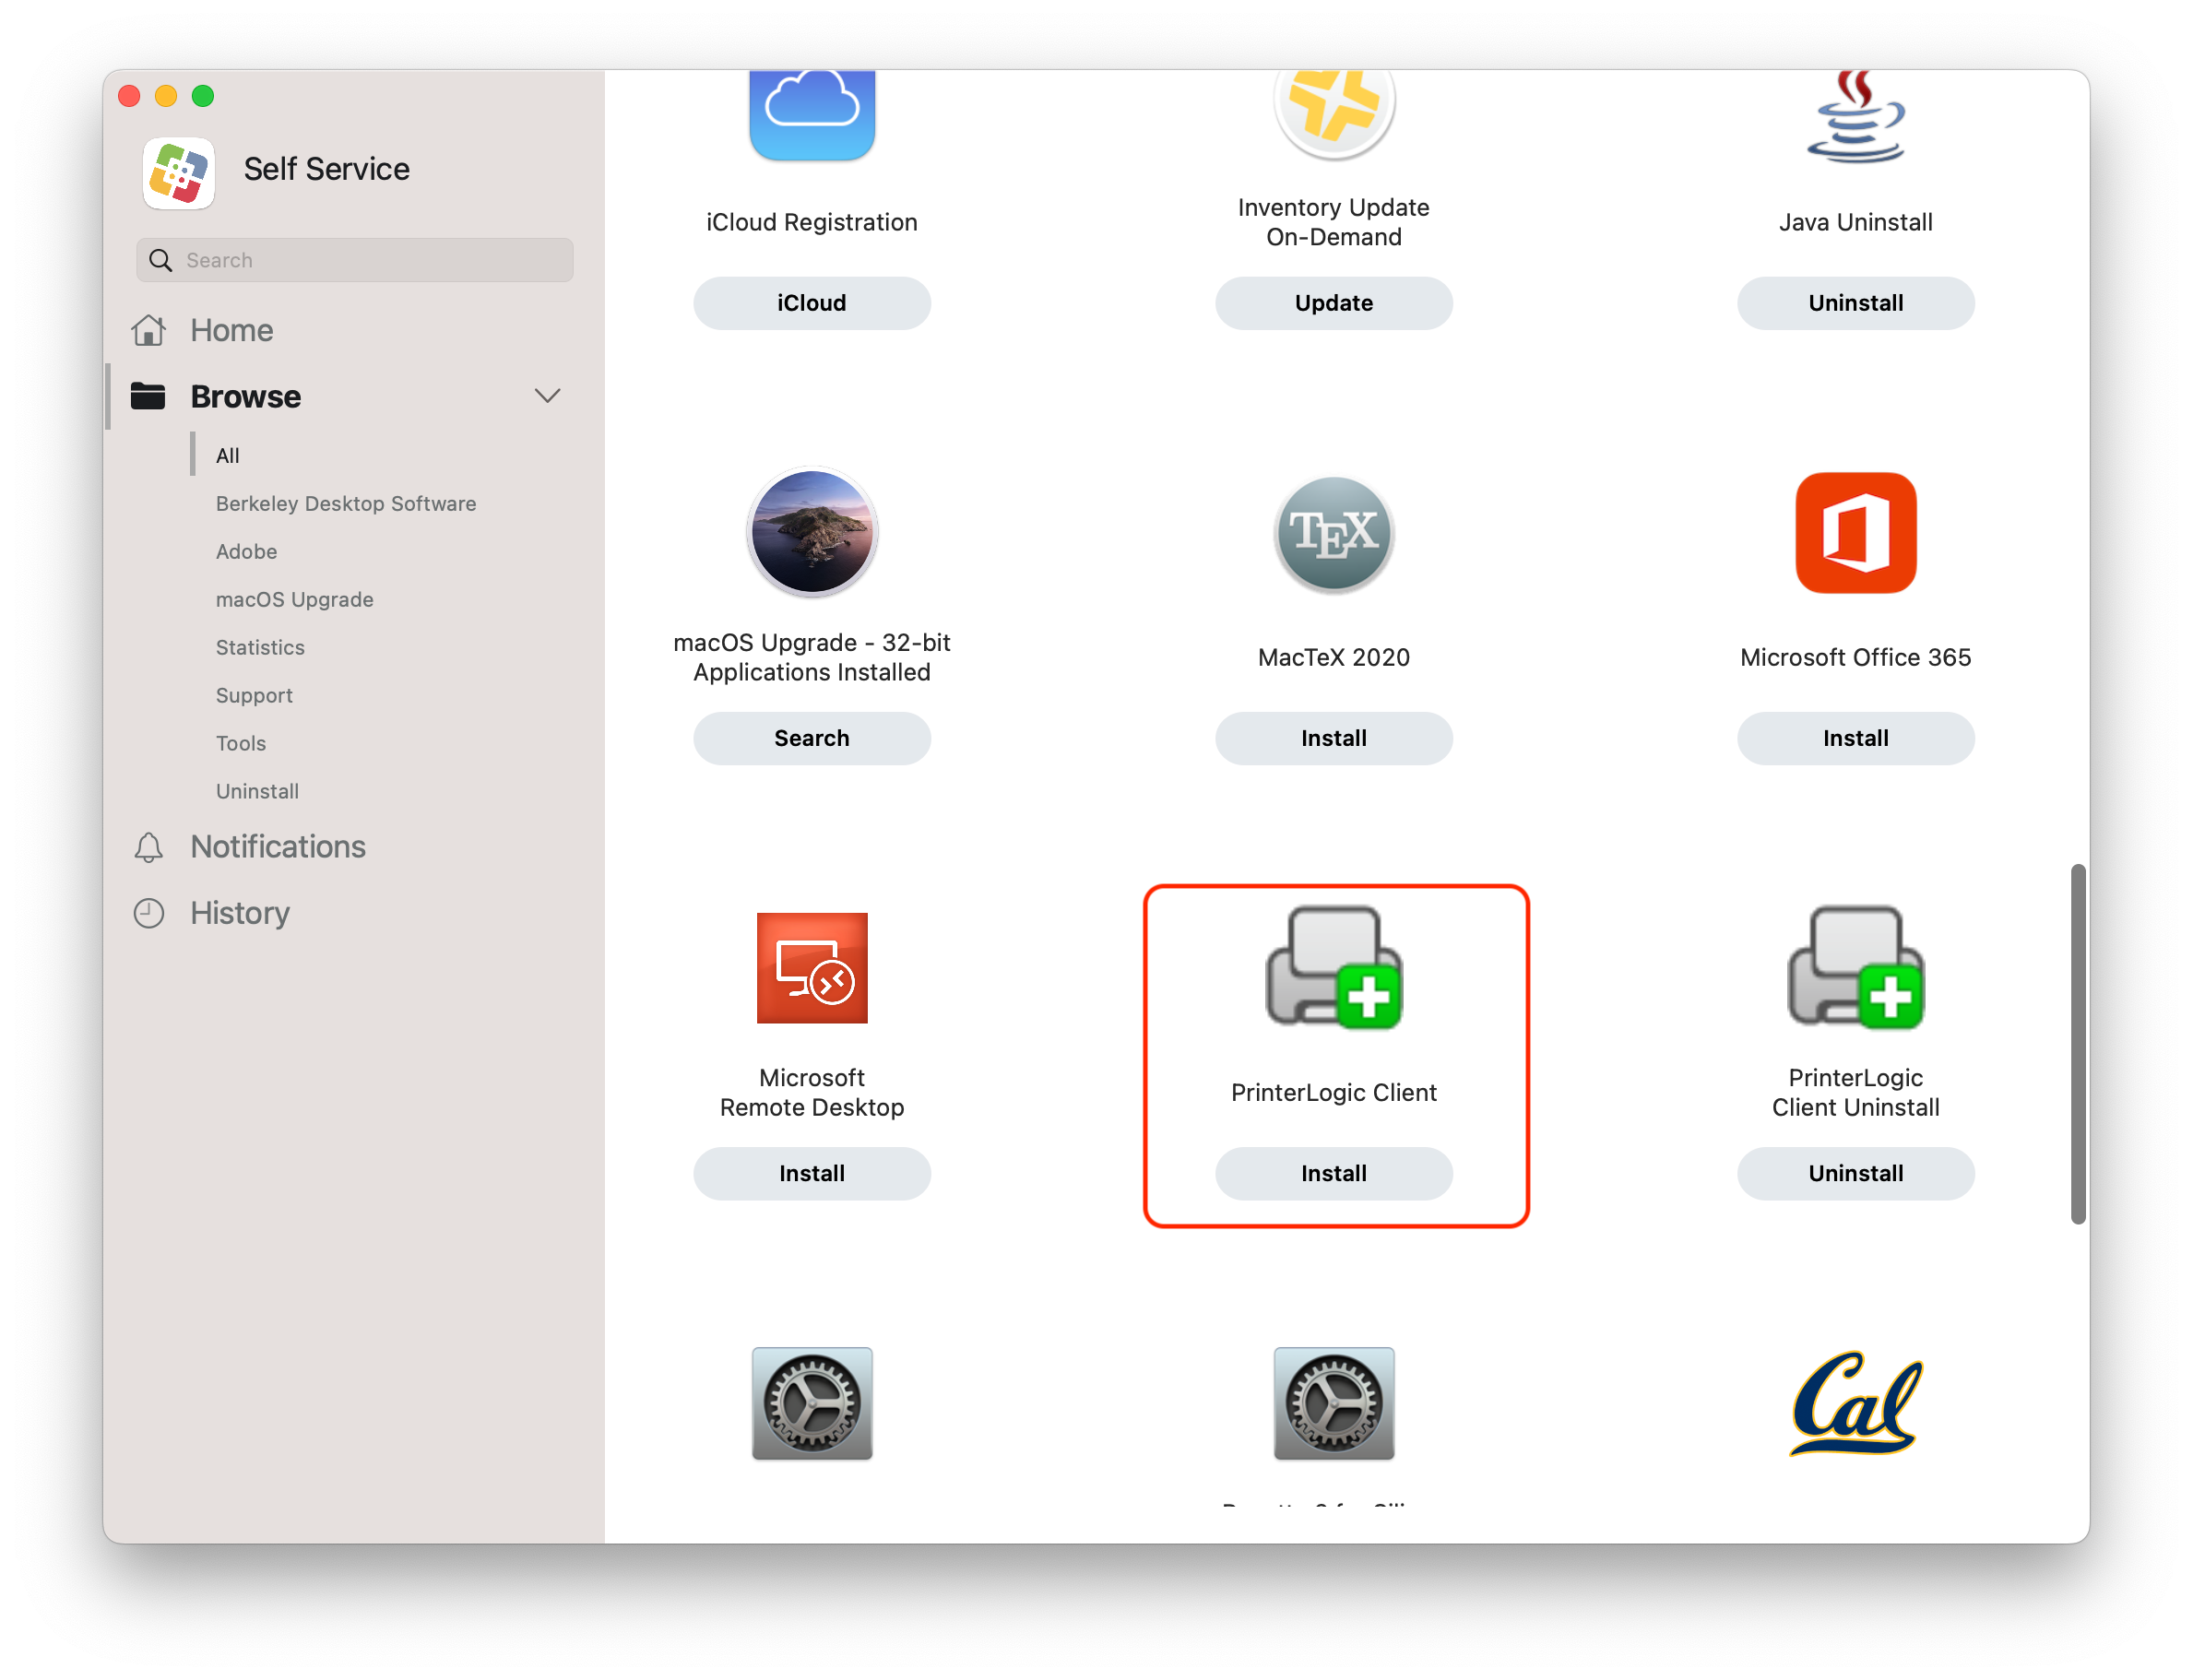Click the vertical scrollbar thumb

click(x=2077, y=1043)
